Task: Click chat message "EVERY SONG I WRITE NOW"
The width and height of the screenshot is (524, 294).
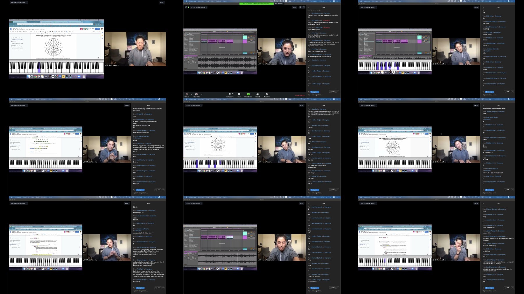Action: click(142, 266)
